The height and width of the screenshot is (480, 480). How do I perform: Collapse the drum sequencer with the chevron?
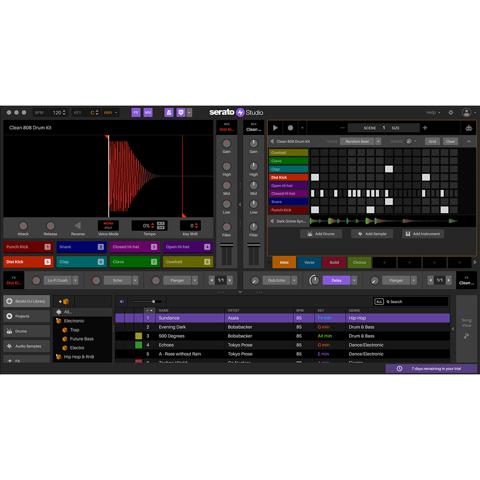(x=468, y=141)
